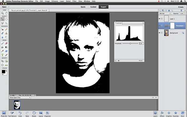Open the Filter menu
This screenshot has height=117, width=187.
[74, 1]
